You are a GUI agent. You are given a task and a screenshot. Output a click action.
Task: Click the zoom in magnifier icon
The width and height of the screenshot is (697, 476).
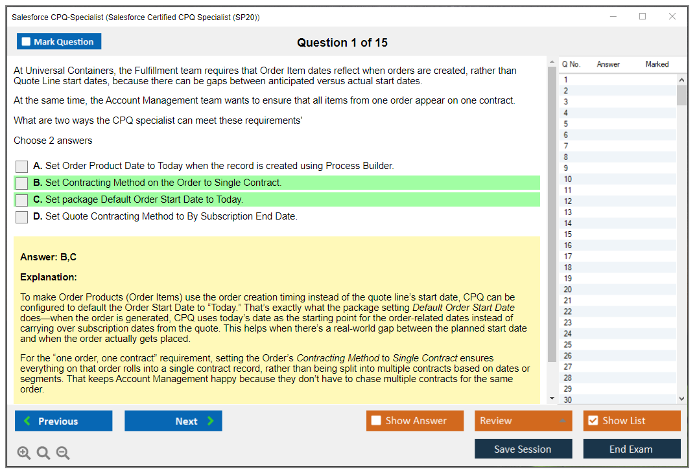pyautogui.click(x=24, y=453)
